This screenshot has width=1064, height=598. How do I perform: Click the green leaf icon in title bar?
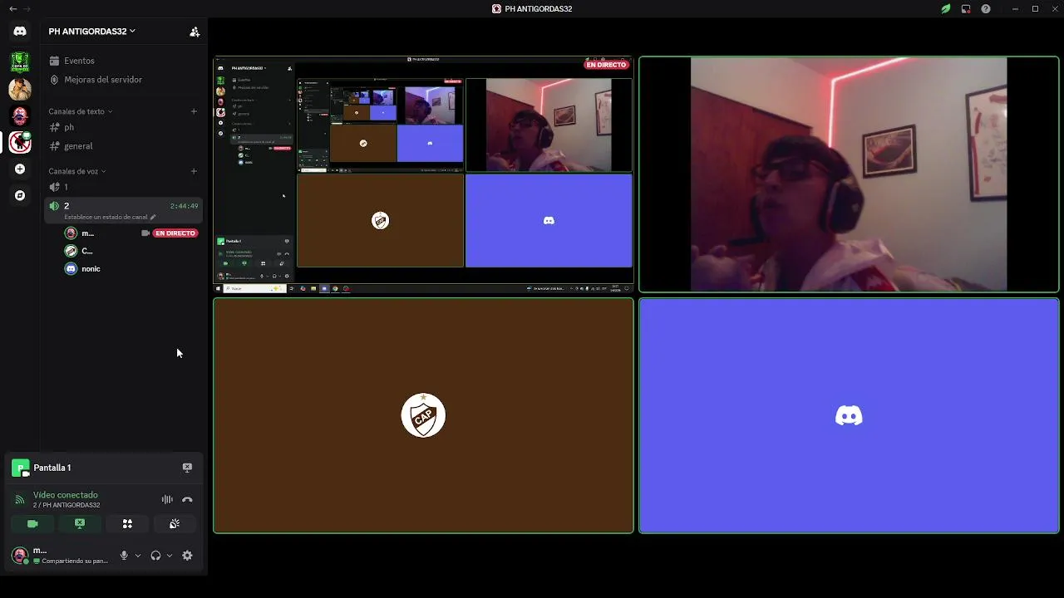(x=946, y=9)
